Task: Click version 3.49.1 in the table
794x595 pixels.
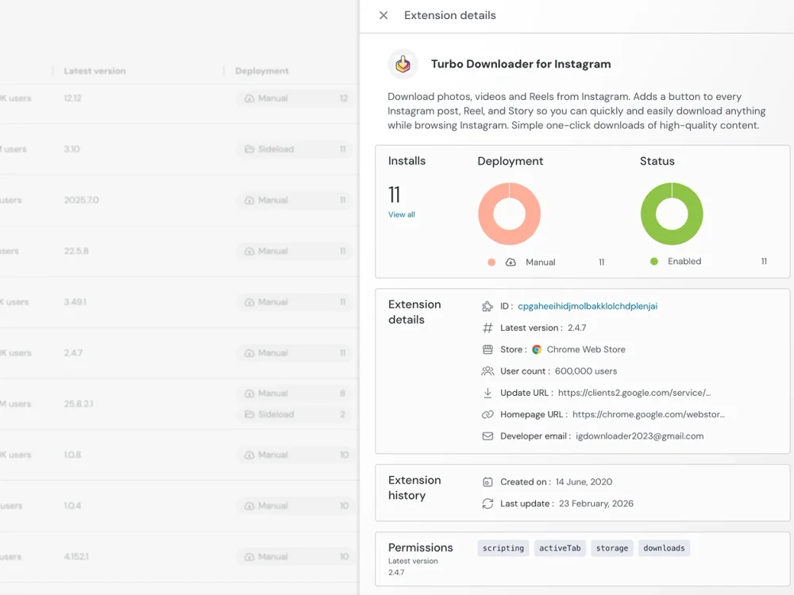Action: (75, 302)
